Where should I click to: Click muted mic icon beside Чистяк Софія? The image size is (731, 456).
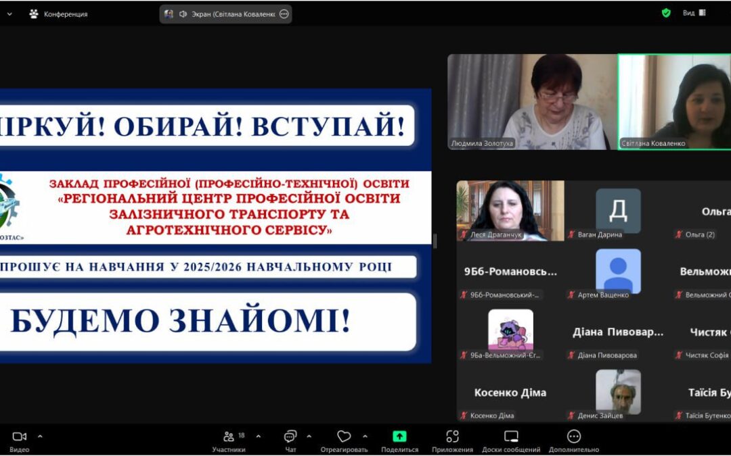pyautogui.click(x=679, y=355)
